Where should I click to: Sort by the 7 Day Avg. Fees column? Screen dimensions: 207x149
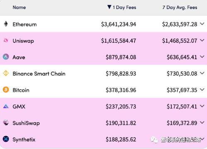coord(180,7)
